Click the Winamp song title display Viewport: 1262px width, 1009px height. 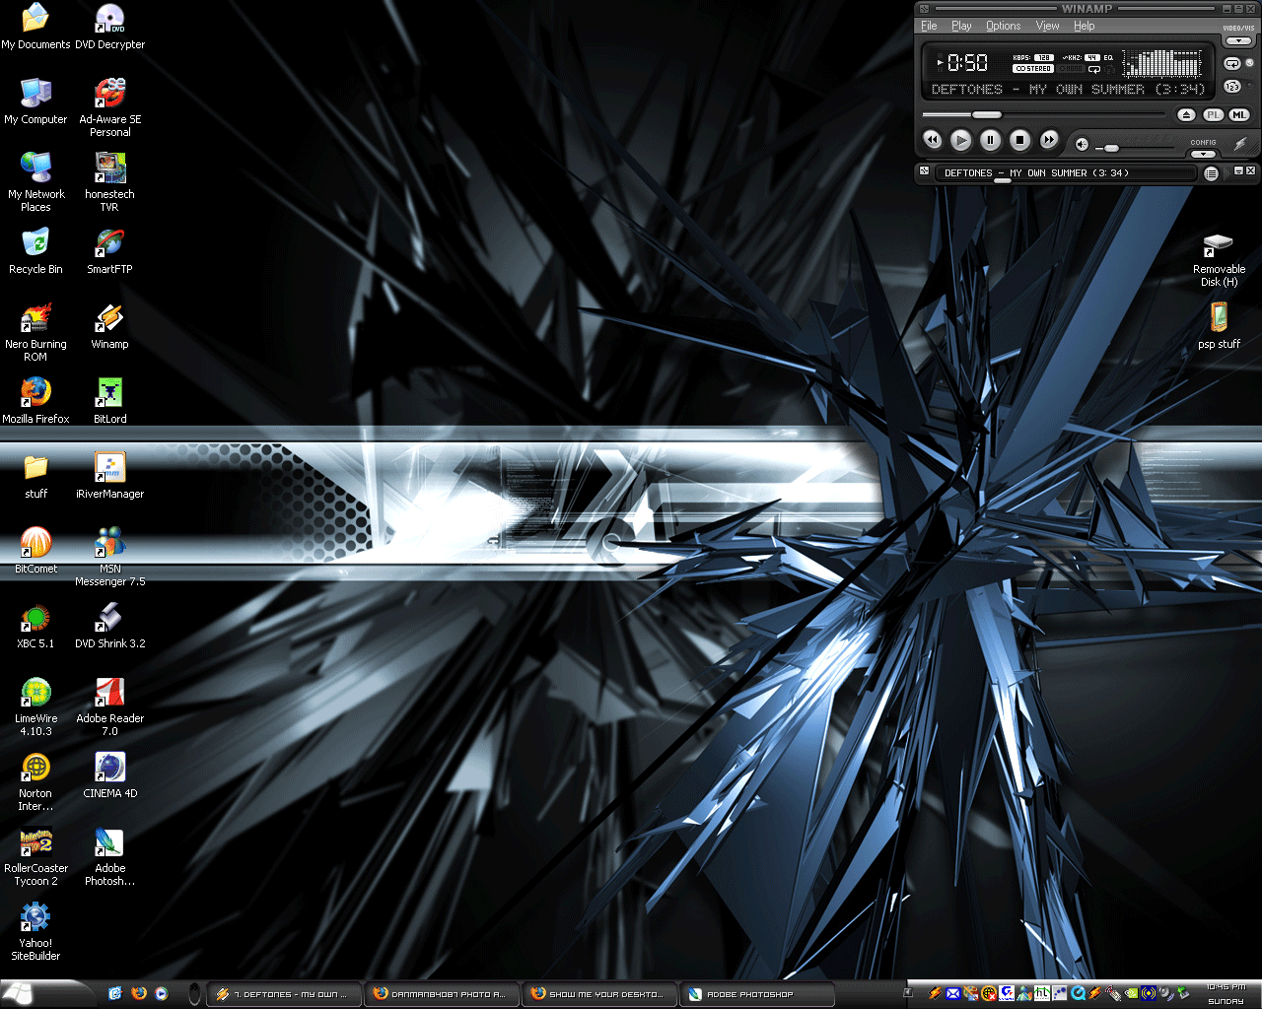coord(1068,89)
